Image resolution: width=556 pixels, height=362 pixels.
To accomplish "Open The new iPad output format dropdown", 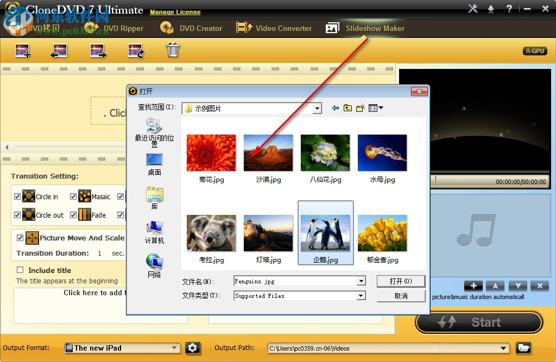I will 174,348.
